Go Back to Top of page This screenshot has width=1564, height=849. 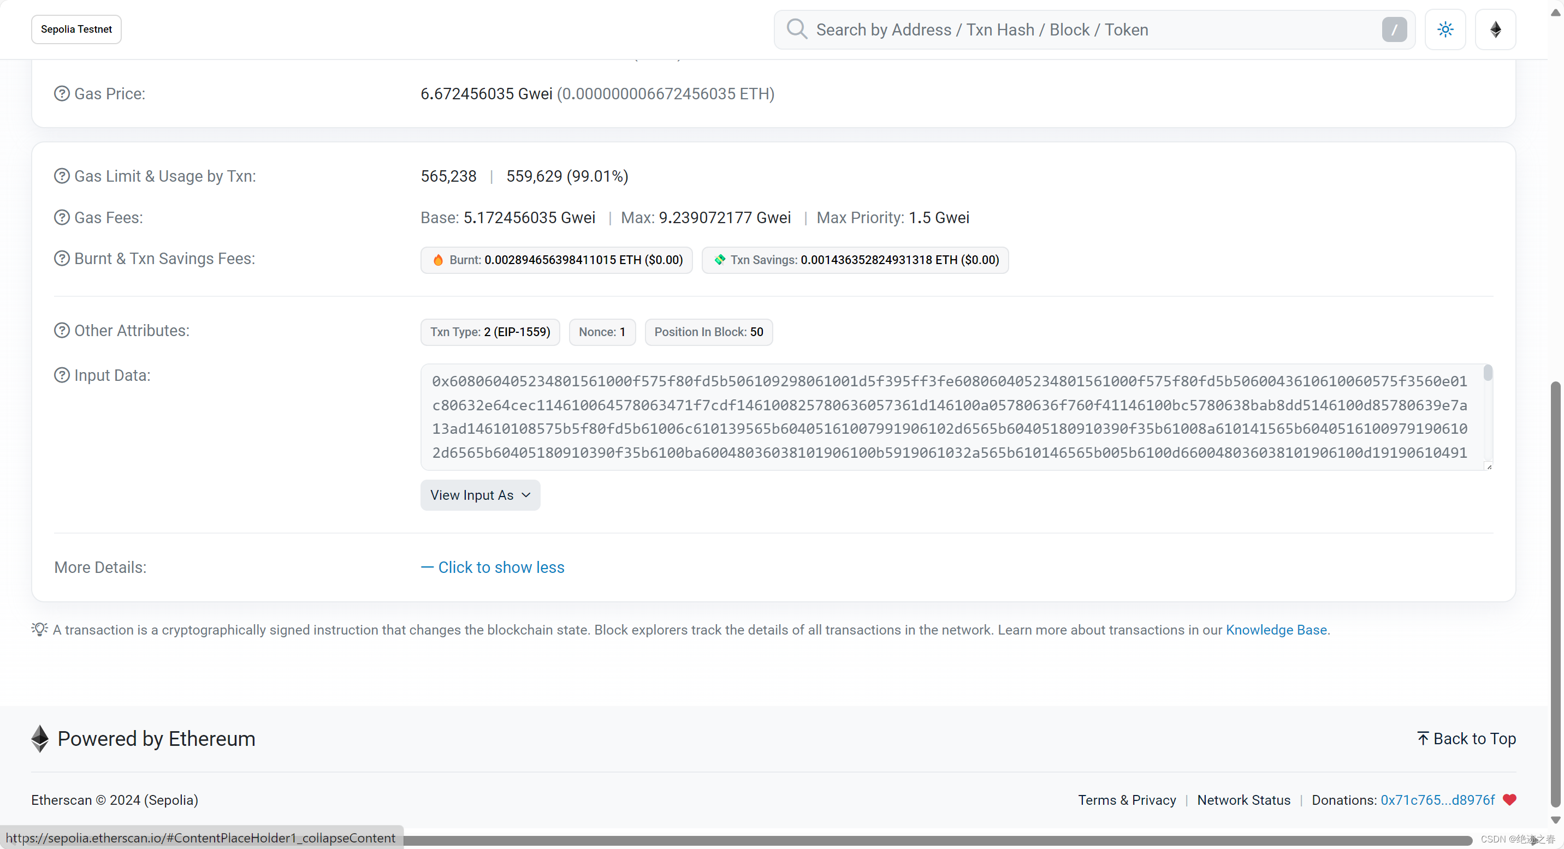point(1466,739)
